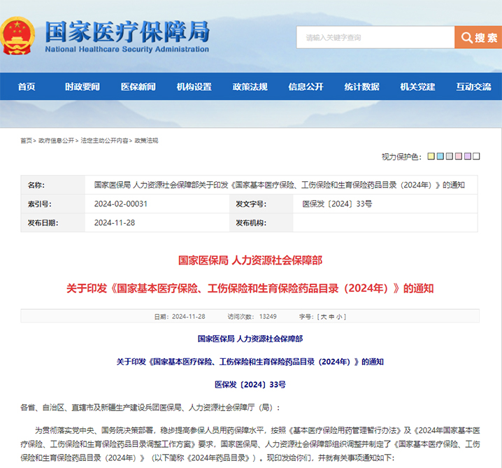
Task: Select the white eye-protection color swatch
Action: 477,157
